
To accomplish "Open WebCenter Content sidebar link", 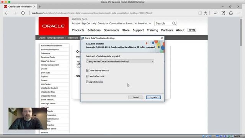I will coord(49,88).
